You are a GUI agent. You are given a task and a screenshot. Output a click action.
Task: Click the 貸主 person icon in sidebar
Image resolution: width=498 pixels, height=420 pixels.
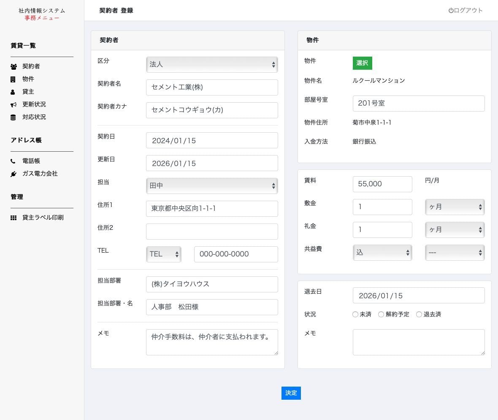tap(13, 92)
